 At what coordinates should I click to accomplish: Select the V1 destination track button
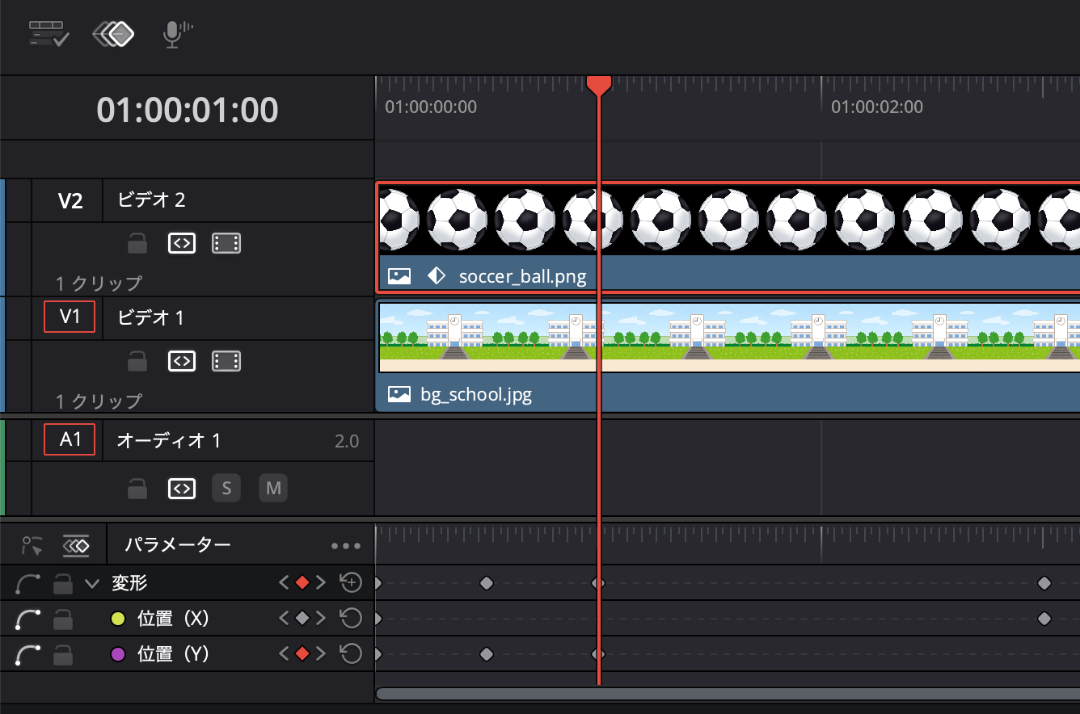coord(70,317)
